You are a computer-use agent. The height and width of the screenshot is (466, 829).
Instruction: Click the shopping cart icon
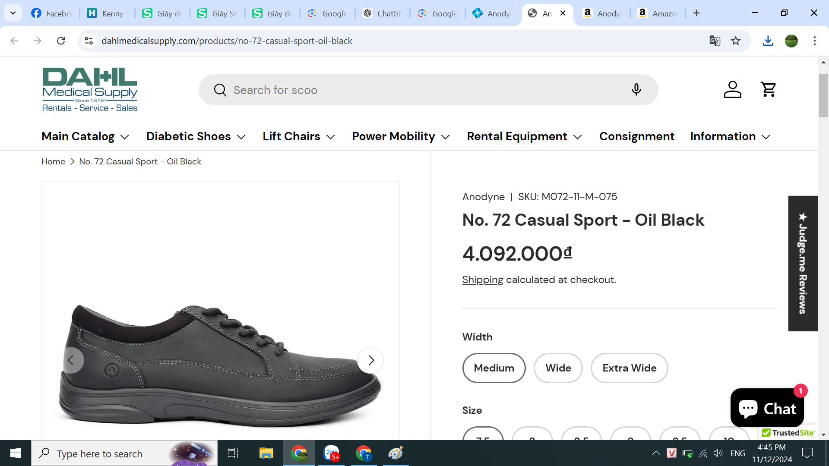(x=769, y=89)
